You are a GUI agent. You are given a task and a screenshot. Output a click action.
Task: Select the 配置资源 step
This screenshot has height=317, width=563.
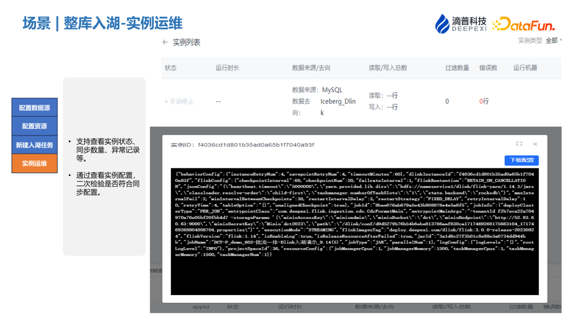(x=34, y=126)
